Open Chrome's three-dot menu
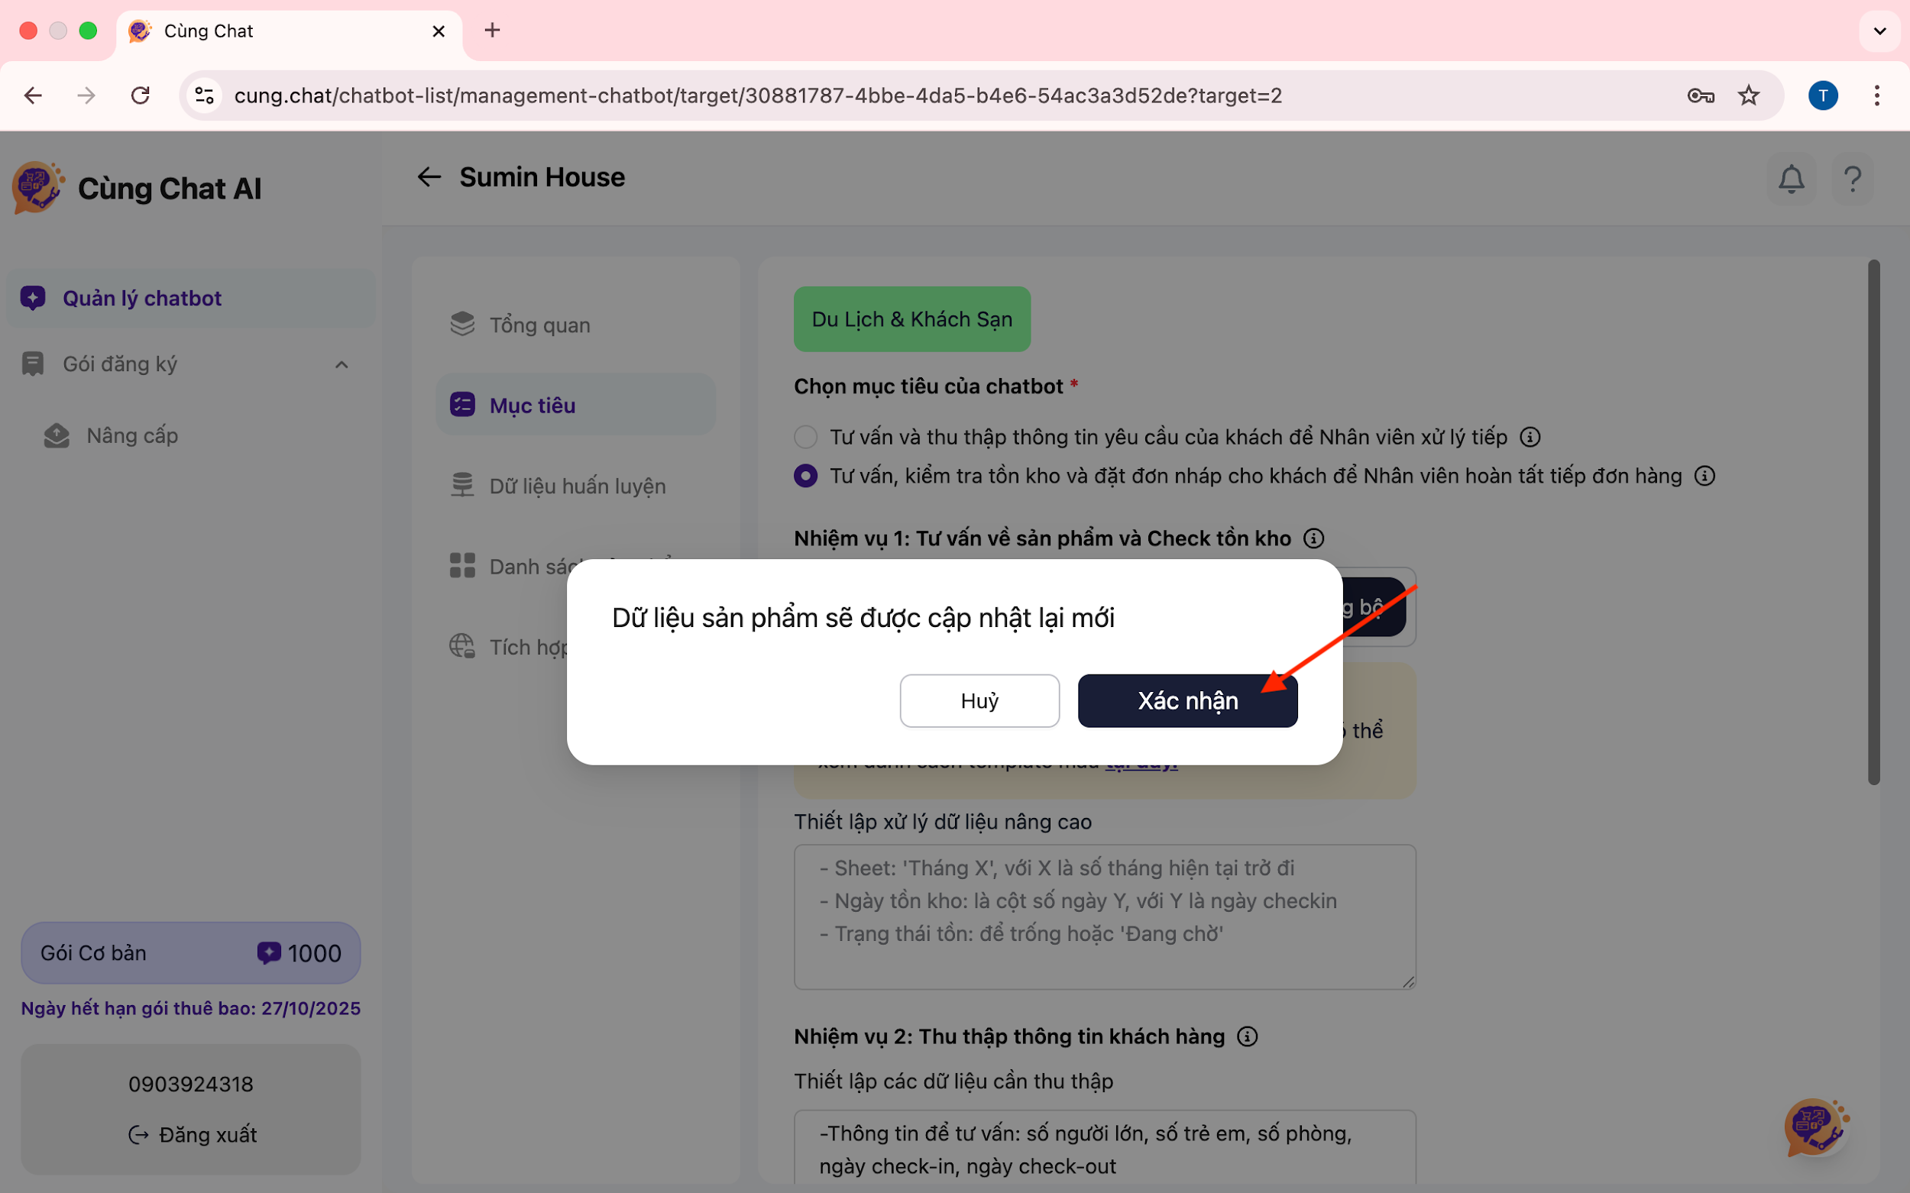Image resolution: width=1910 pixels, height=1193 pixels. click(x=1876, y=95)
